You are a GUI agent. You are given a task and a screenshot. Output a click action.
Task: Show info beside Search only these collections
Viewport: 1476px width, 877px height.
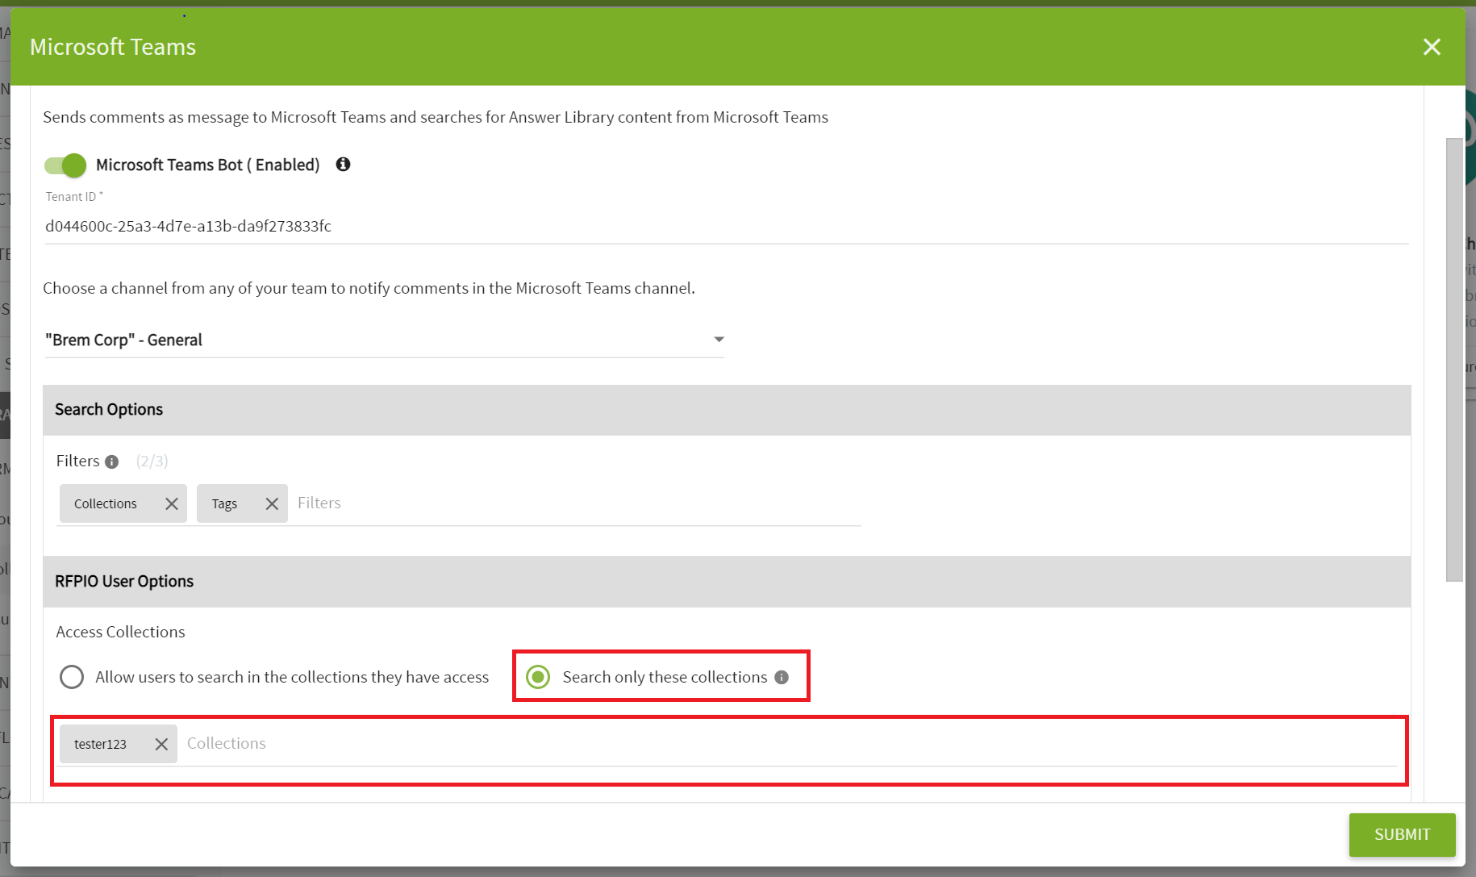pos(782,677)
